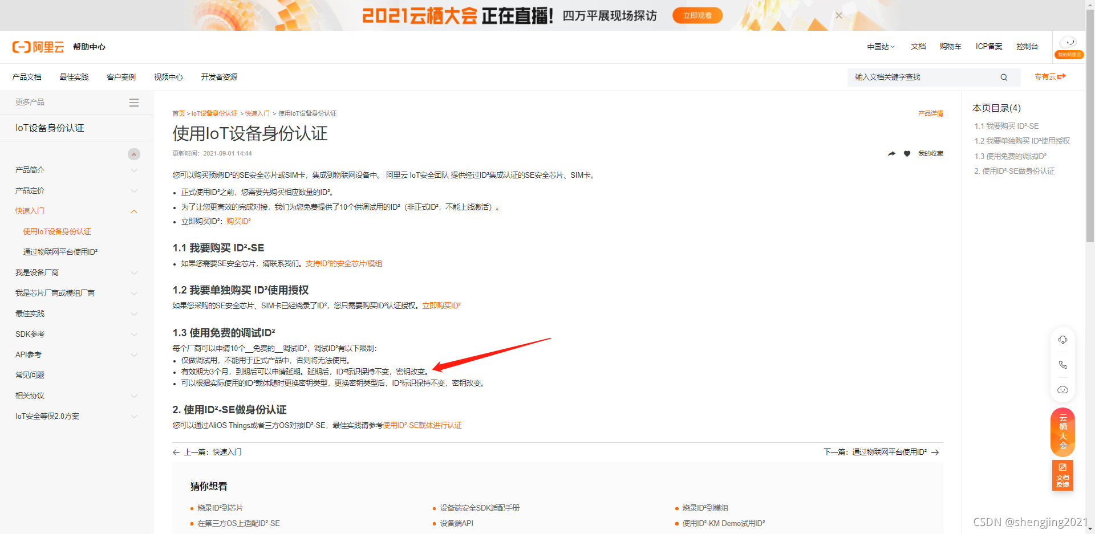Jump to 1.1 我要购买 ID²-SE in page index
The image size is (1095, 534).
1007,126
